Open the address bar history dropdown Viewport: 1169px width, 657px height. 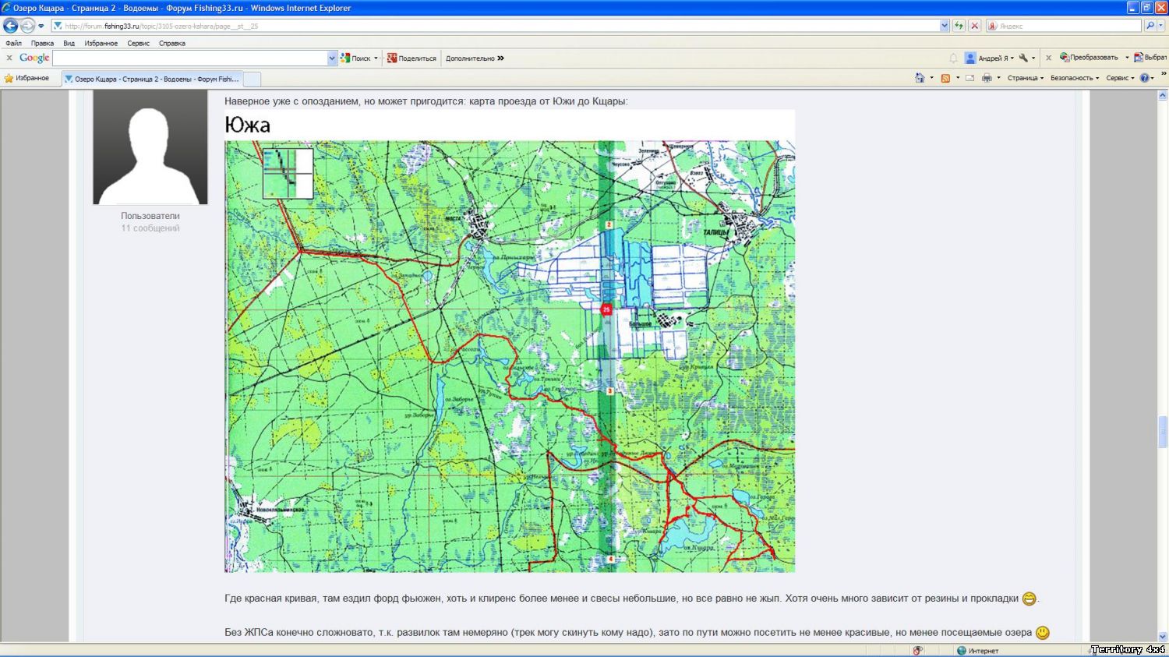tap(945, 26)
